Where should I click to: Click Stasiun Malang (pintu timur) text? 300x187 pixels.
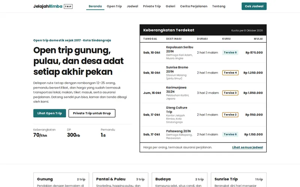pos(176,77)
